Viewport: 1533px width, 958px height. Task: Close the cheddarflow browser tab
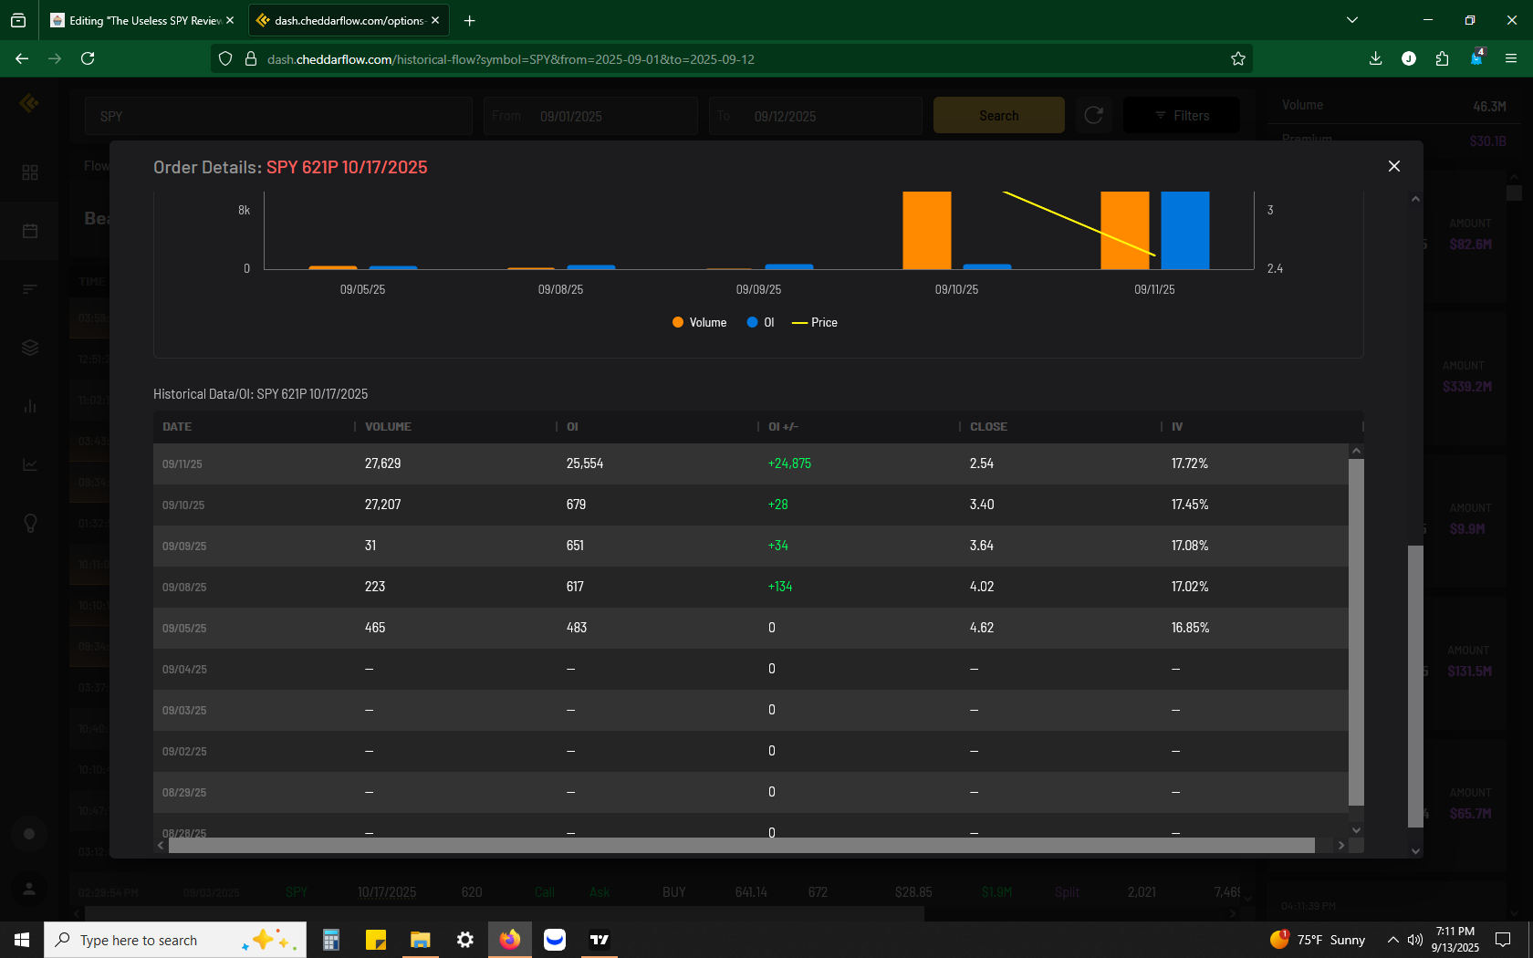coord(435,20)
